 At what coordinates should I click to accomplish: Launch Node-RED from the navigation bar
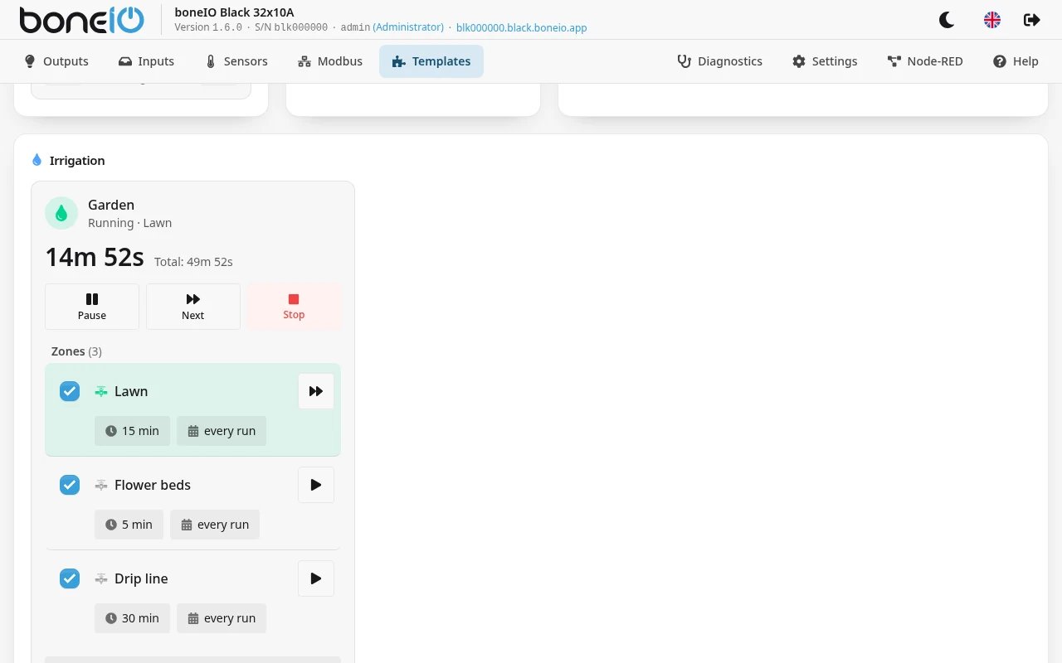[x=925, y=61]
